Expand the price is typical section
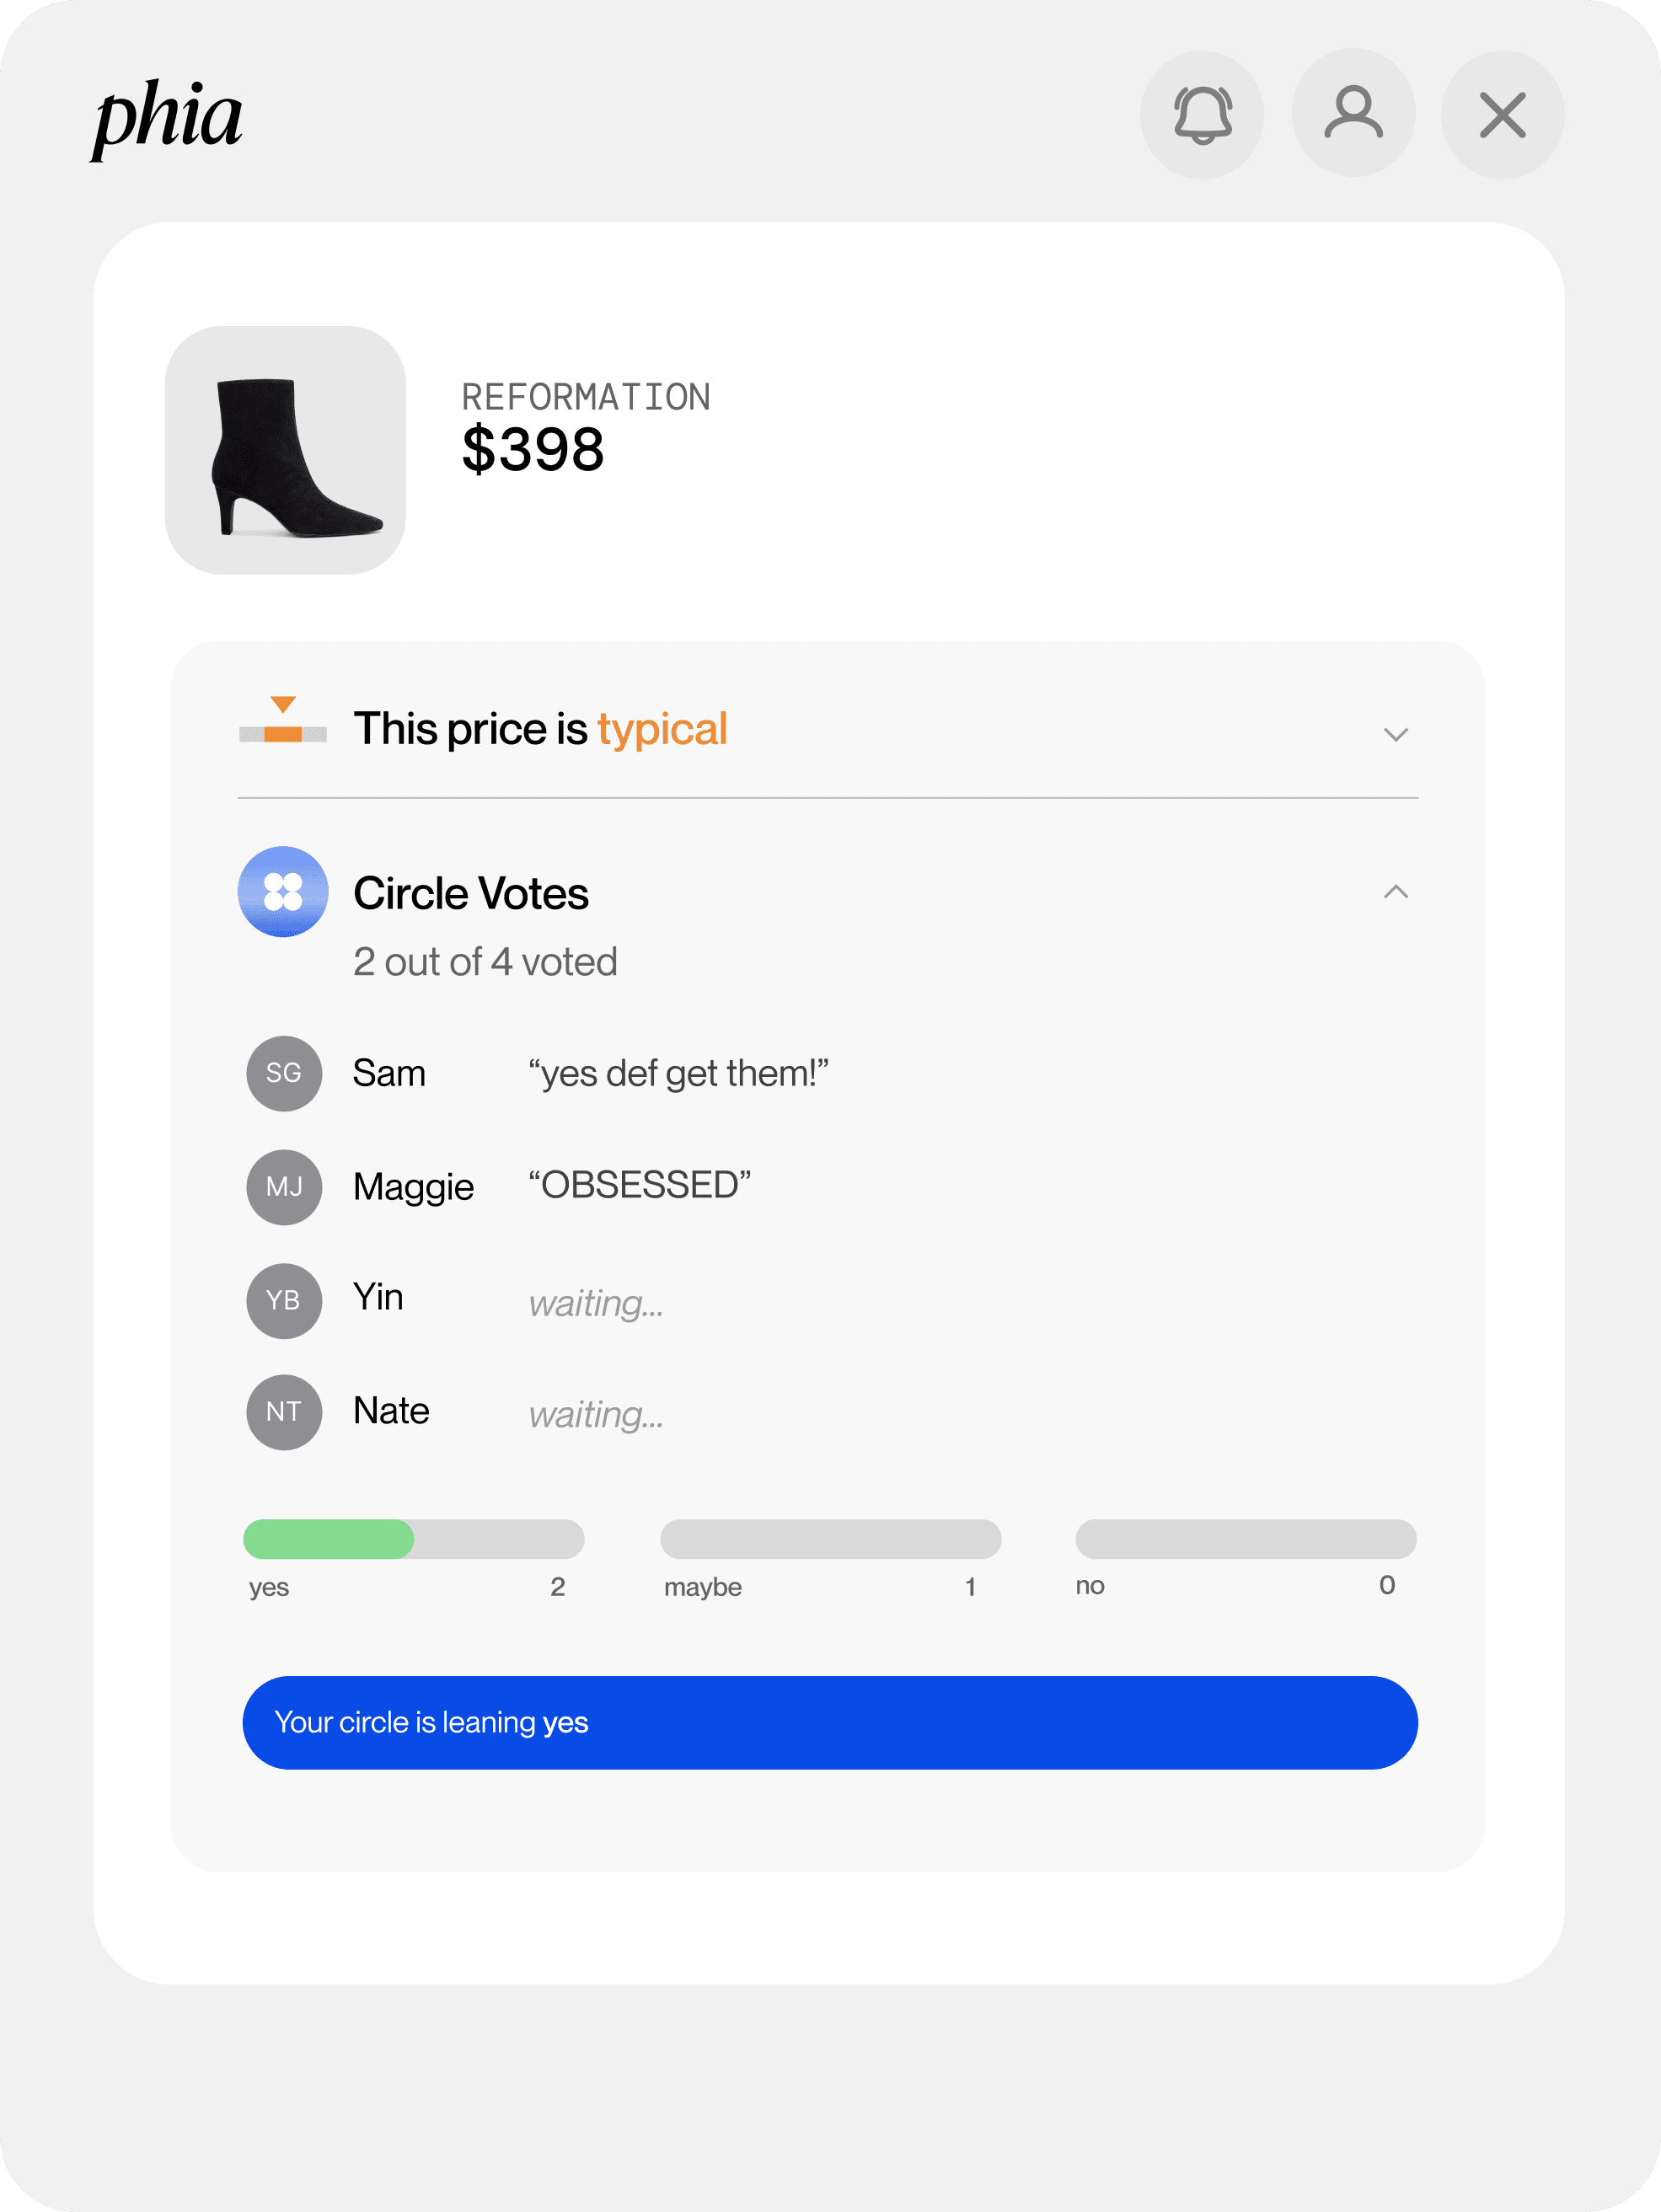The width and height of the screenshot is (1661, 2212). [x=1396, y=735]
